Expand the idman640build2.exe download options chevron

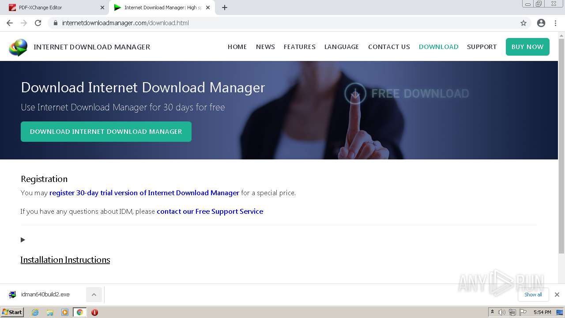(x=94, y=295)
